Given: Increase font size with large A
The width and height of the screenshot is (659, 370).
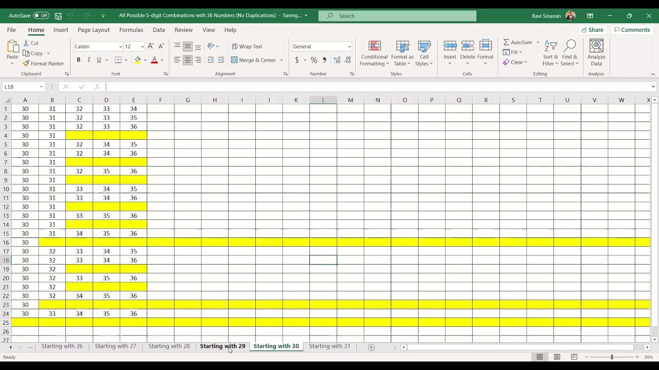Looking at the screenshot, I should click(151, 46).
